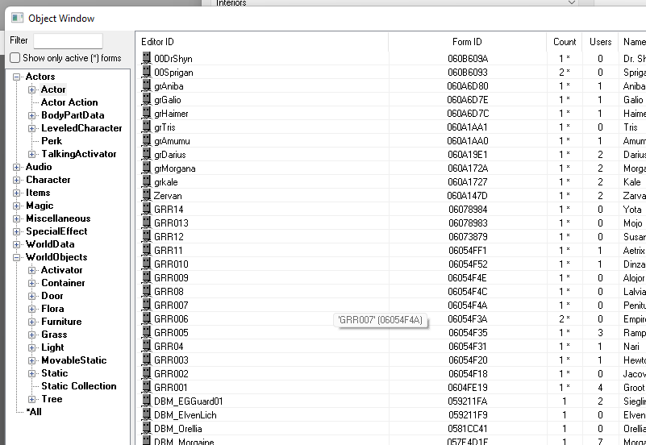Click the actor icon beside grHaimer
The height and width of the screenshot is (445, 646).
click(146, 113)
